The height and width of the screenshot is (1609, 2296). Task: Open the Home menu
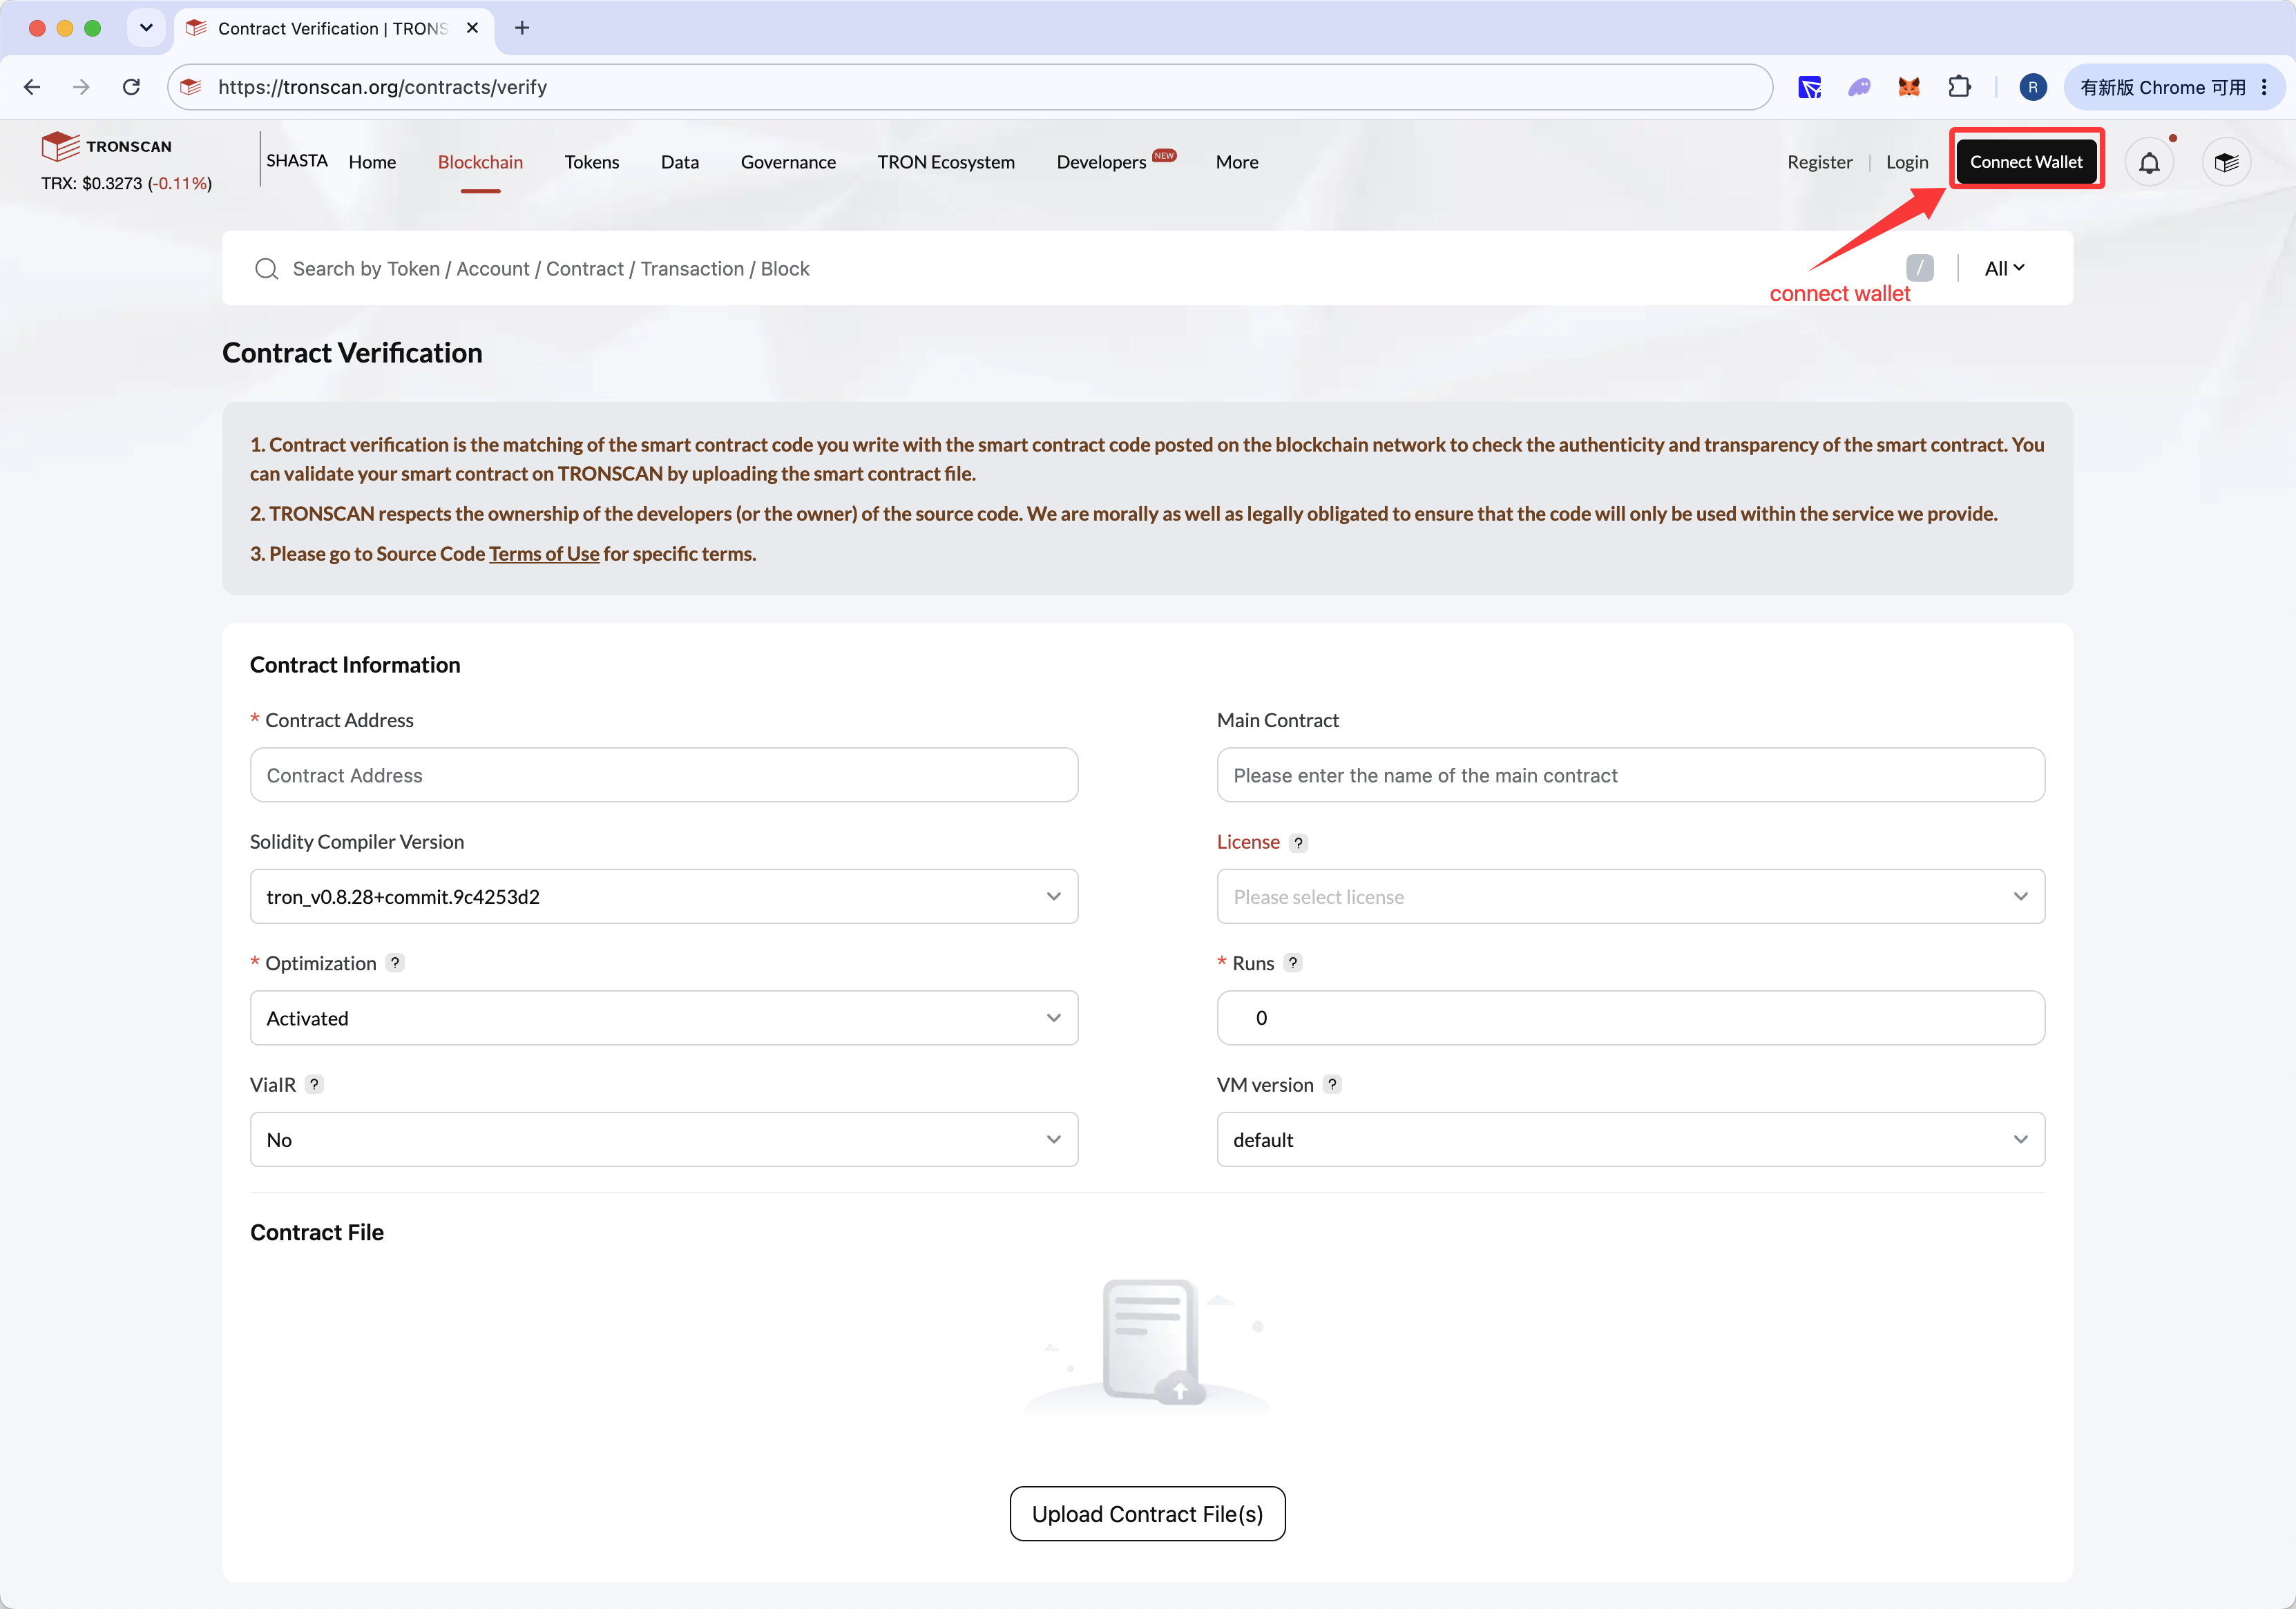coord(372,162)
